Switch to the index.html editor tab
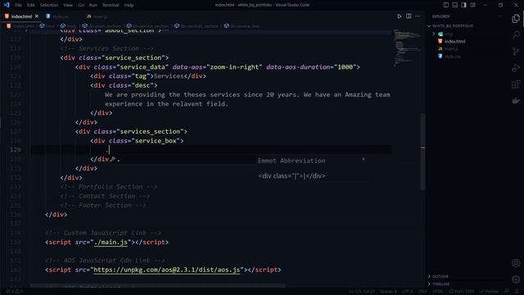Viewport: 524px width, 295px height. 21,16
